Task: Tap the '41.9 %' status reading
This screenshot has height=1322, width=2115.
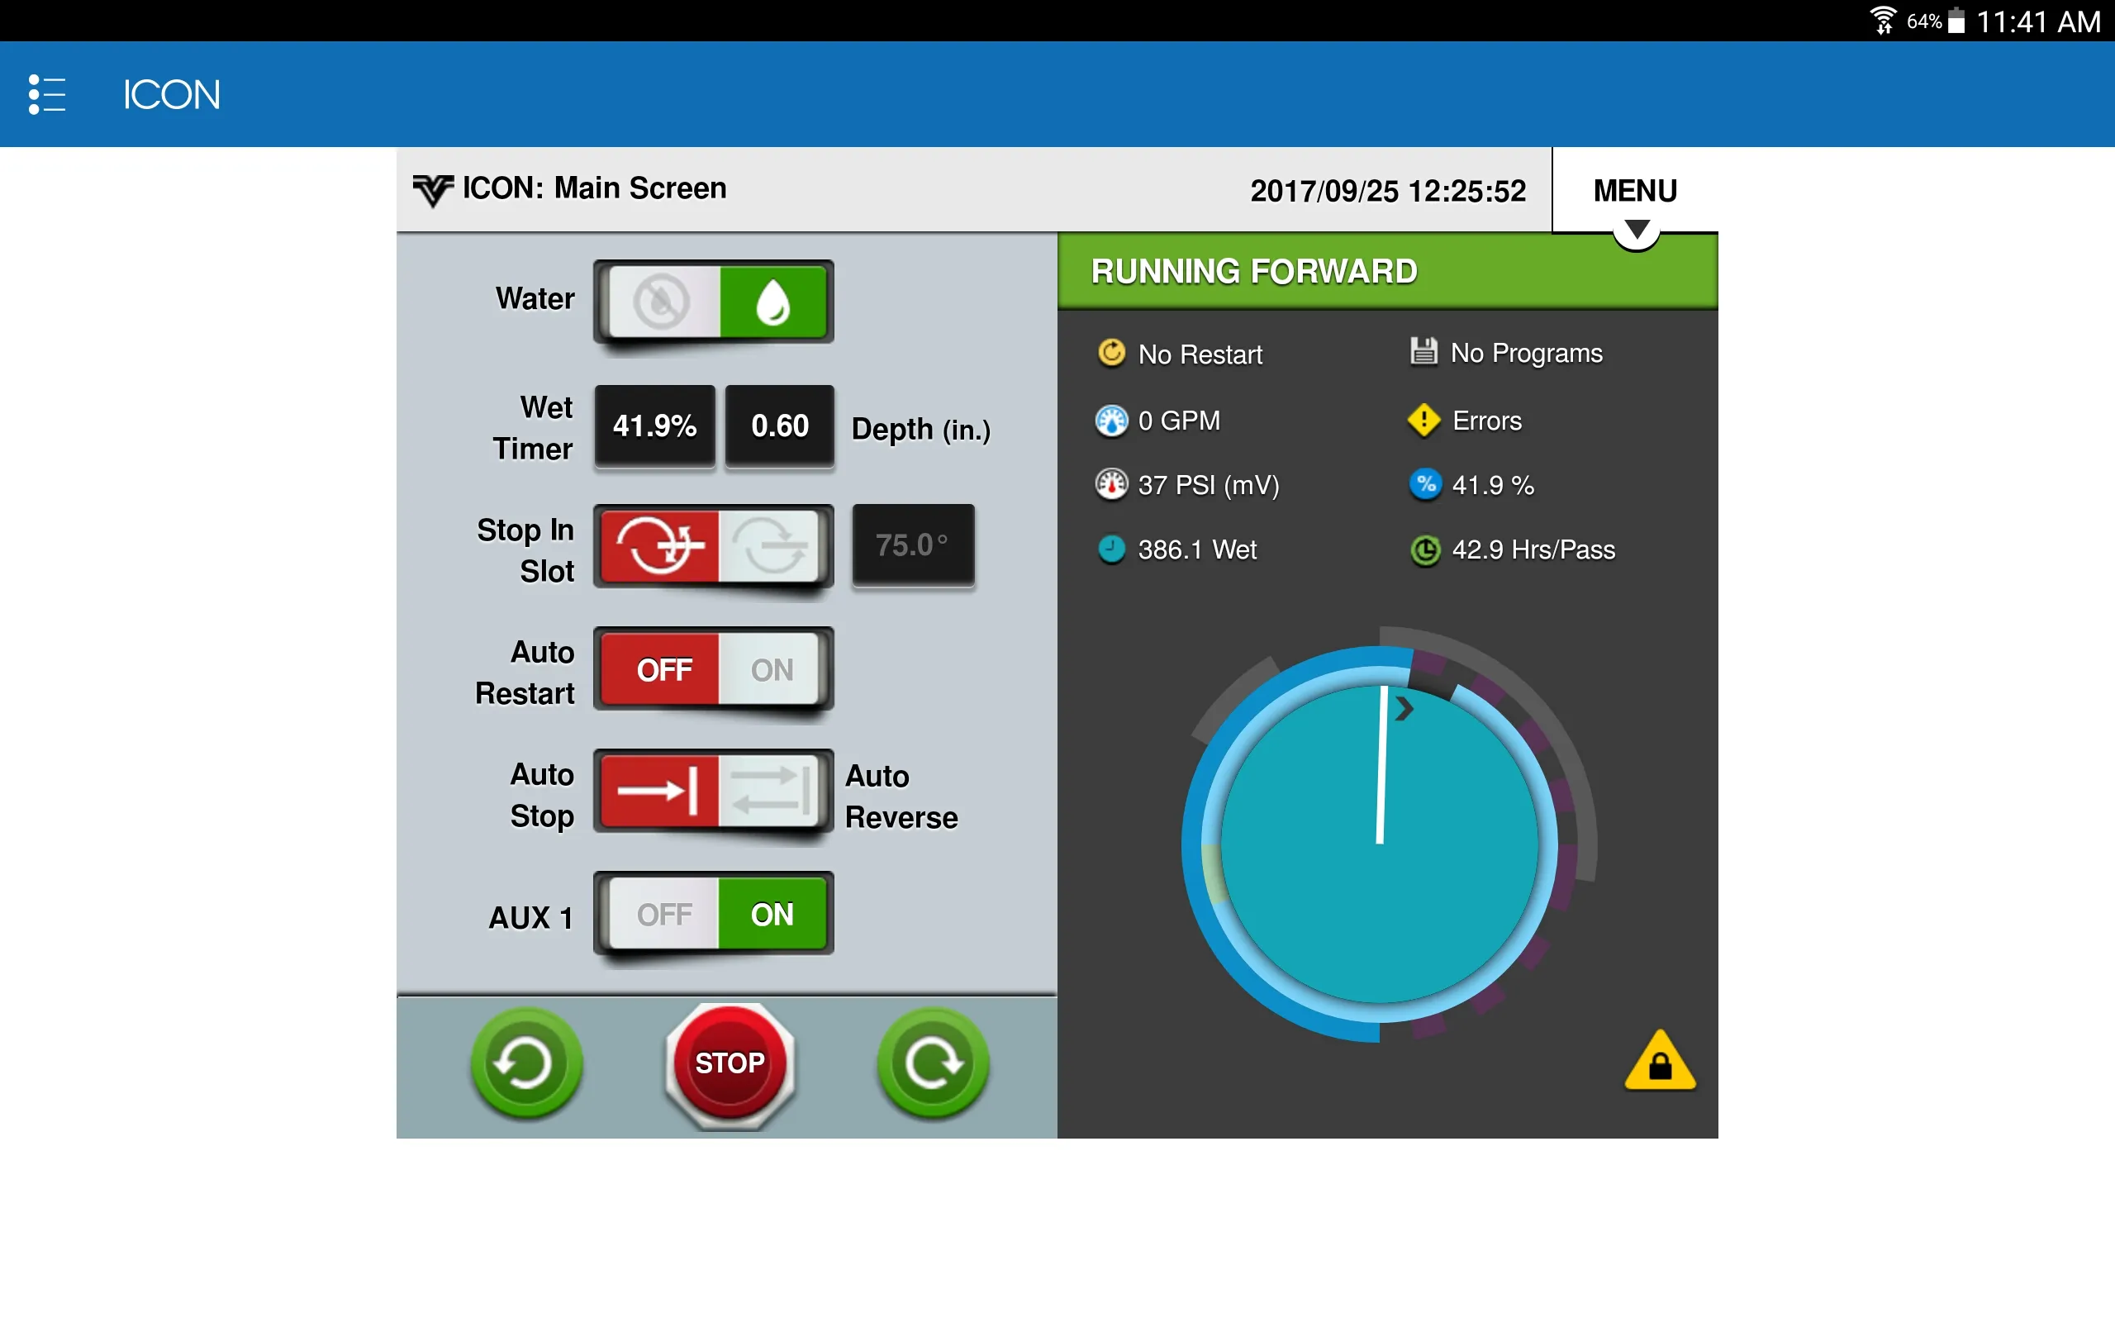Action: tap(1493, 485)
